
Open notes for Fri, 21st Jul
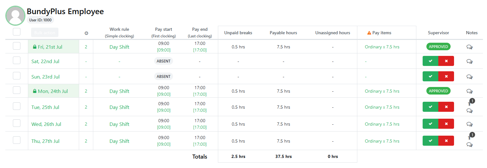coord(469,47)
